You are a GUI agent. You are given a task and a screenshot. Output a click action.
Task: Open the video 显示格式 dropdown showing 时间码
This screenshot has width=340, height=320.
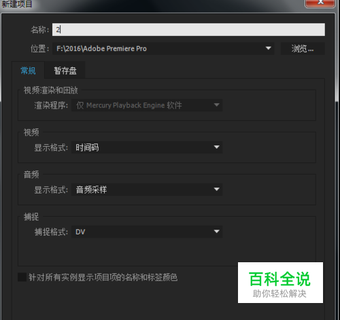147,147
